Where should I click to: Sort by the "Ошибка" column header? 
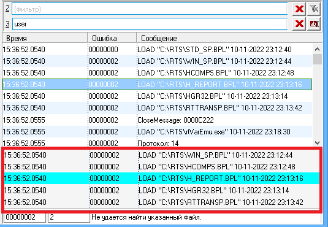point(112,38)
